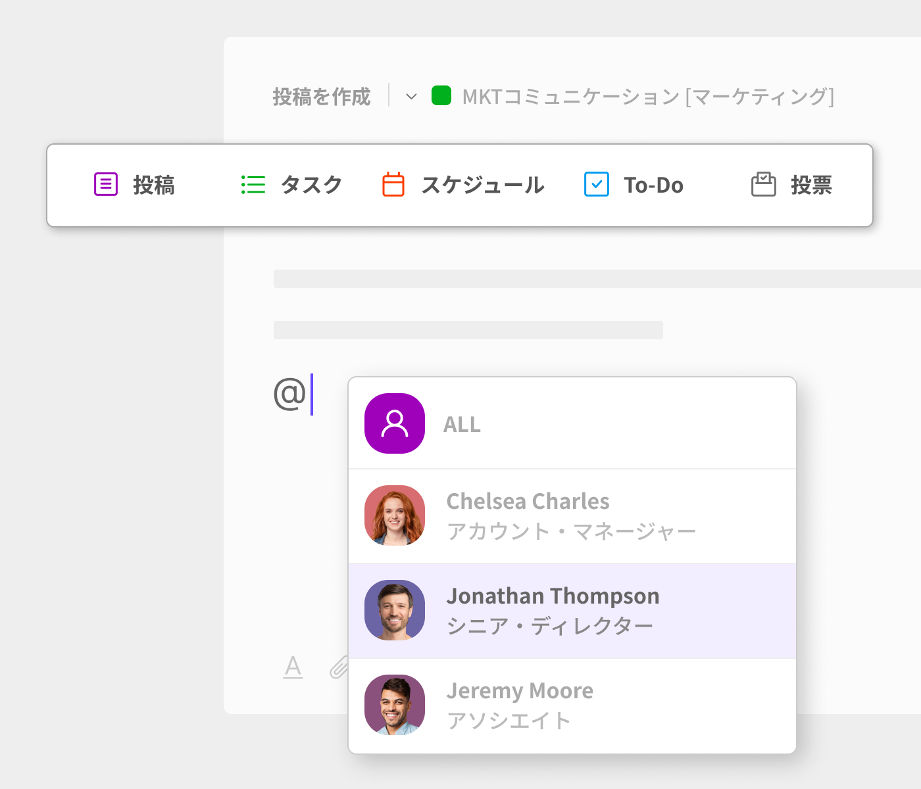Viewport: 921px width, 789px height.
Task: Click Jonathan Thompson's avatar photo
Action: (395, 610)
